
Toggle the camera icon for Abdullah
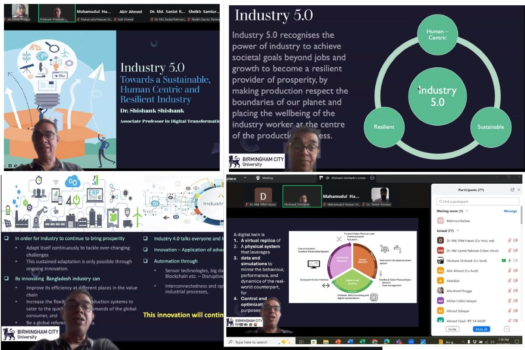[x=515, y=281]
